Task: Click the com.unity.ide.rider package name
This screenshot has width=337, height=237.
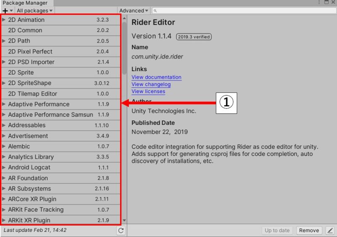Action: [x=157, y=57]
